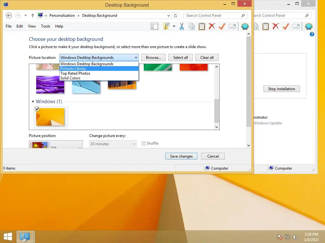Click the Paste clipboard icon in front window
Screen dimensions: 325x243
click(x=202, y=26)
